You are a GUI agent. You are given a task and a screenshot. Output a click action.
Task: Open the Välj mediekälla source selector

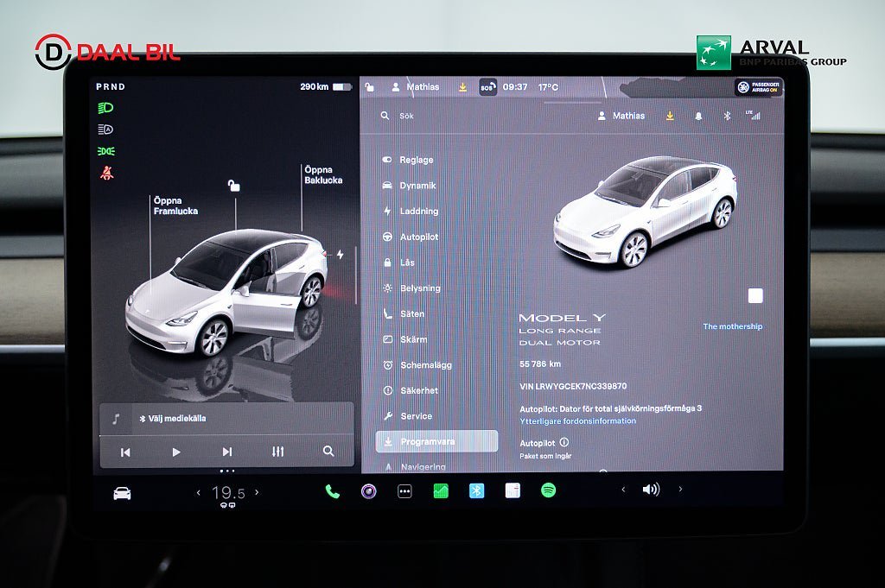click(173, 419)
